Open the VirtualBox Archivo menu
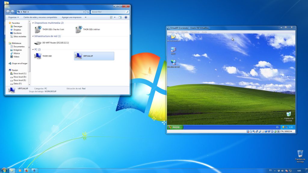The width and height of the screenshot is (308, 173). [171, 32]
